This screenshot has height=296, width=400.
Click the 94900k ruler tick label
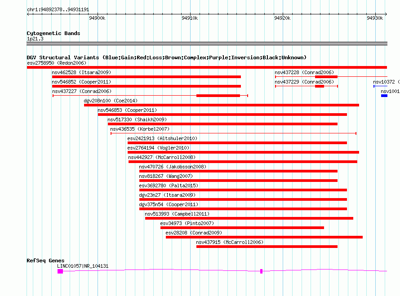97,18
